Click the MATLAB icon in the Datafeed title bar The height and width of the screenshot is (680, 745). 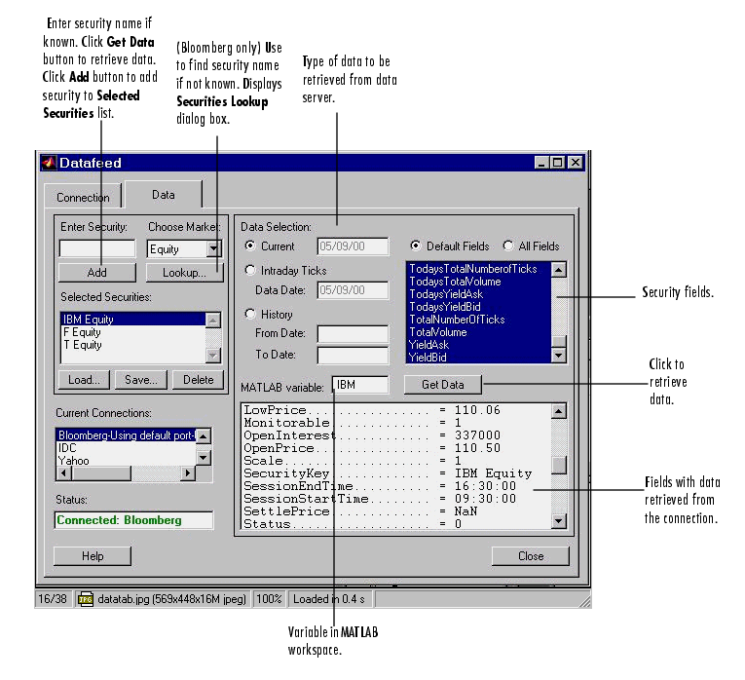(49, 163)
